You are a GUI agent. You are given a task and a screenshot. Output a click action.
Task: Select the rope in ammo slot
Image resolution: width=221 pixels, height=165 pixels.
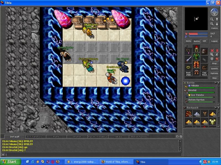204,67
